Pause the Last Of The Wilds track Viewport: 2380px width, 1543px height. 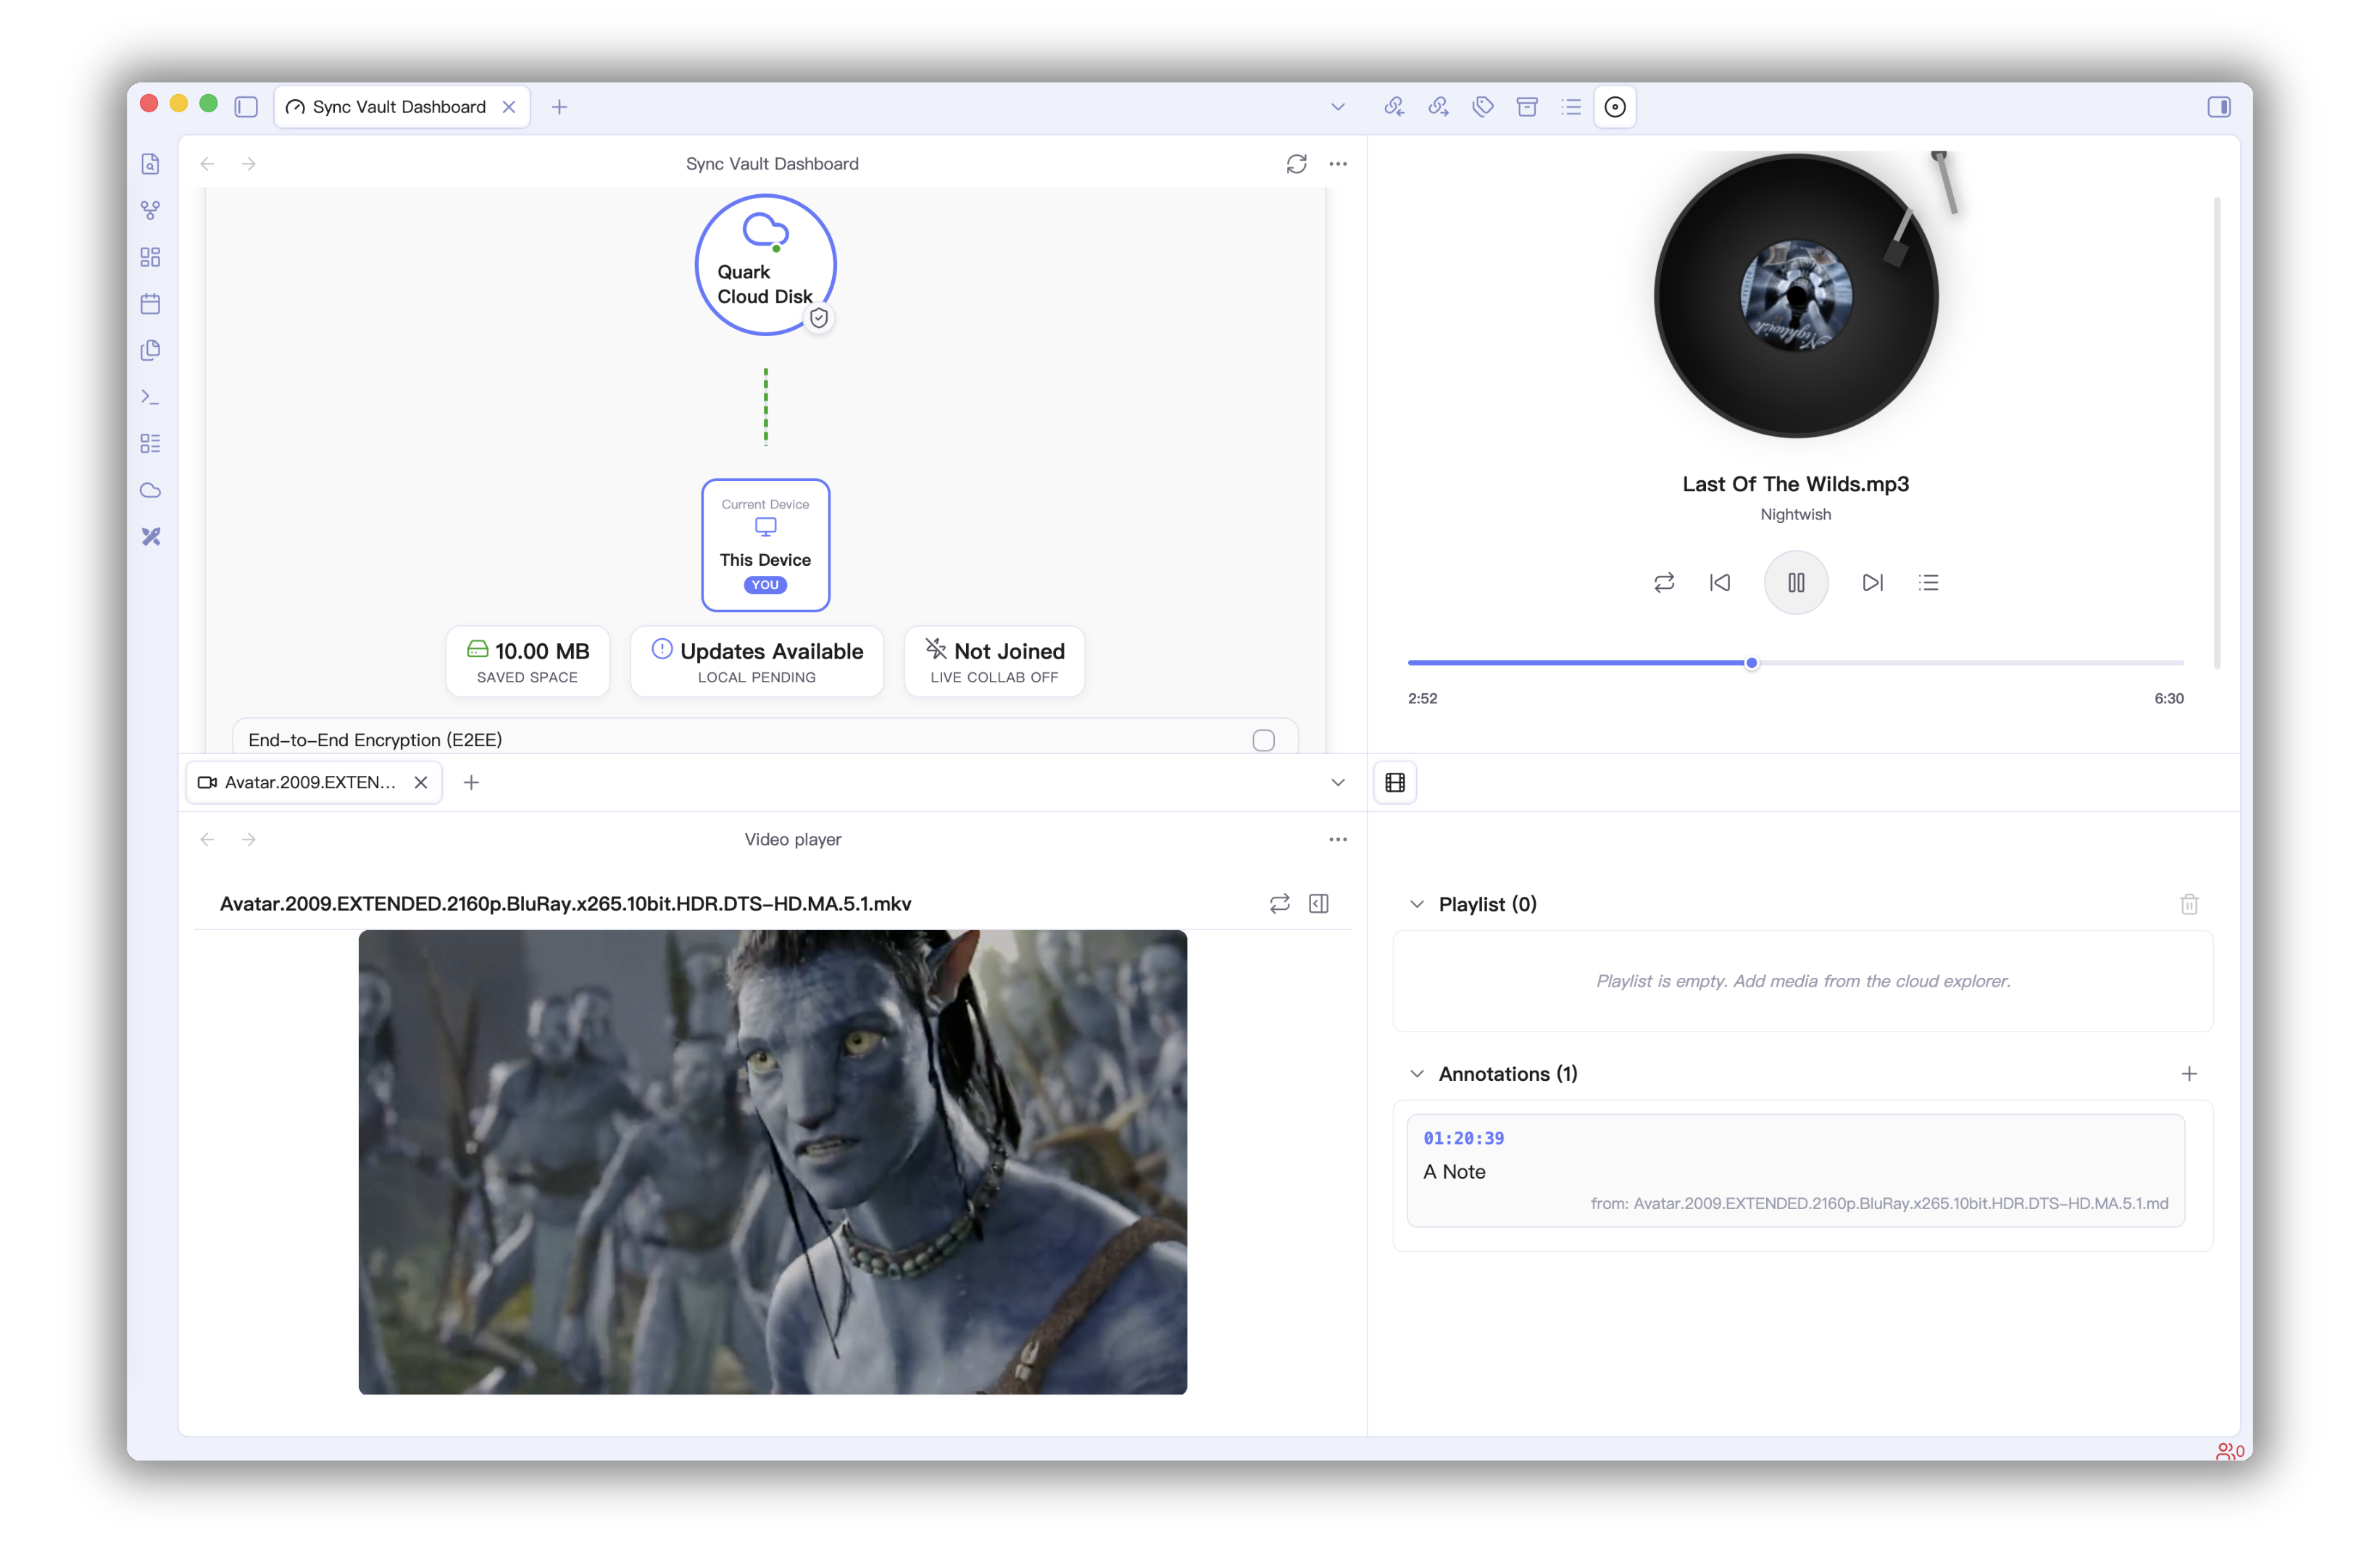[x=1796, y=582]
